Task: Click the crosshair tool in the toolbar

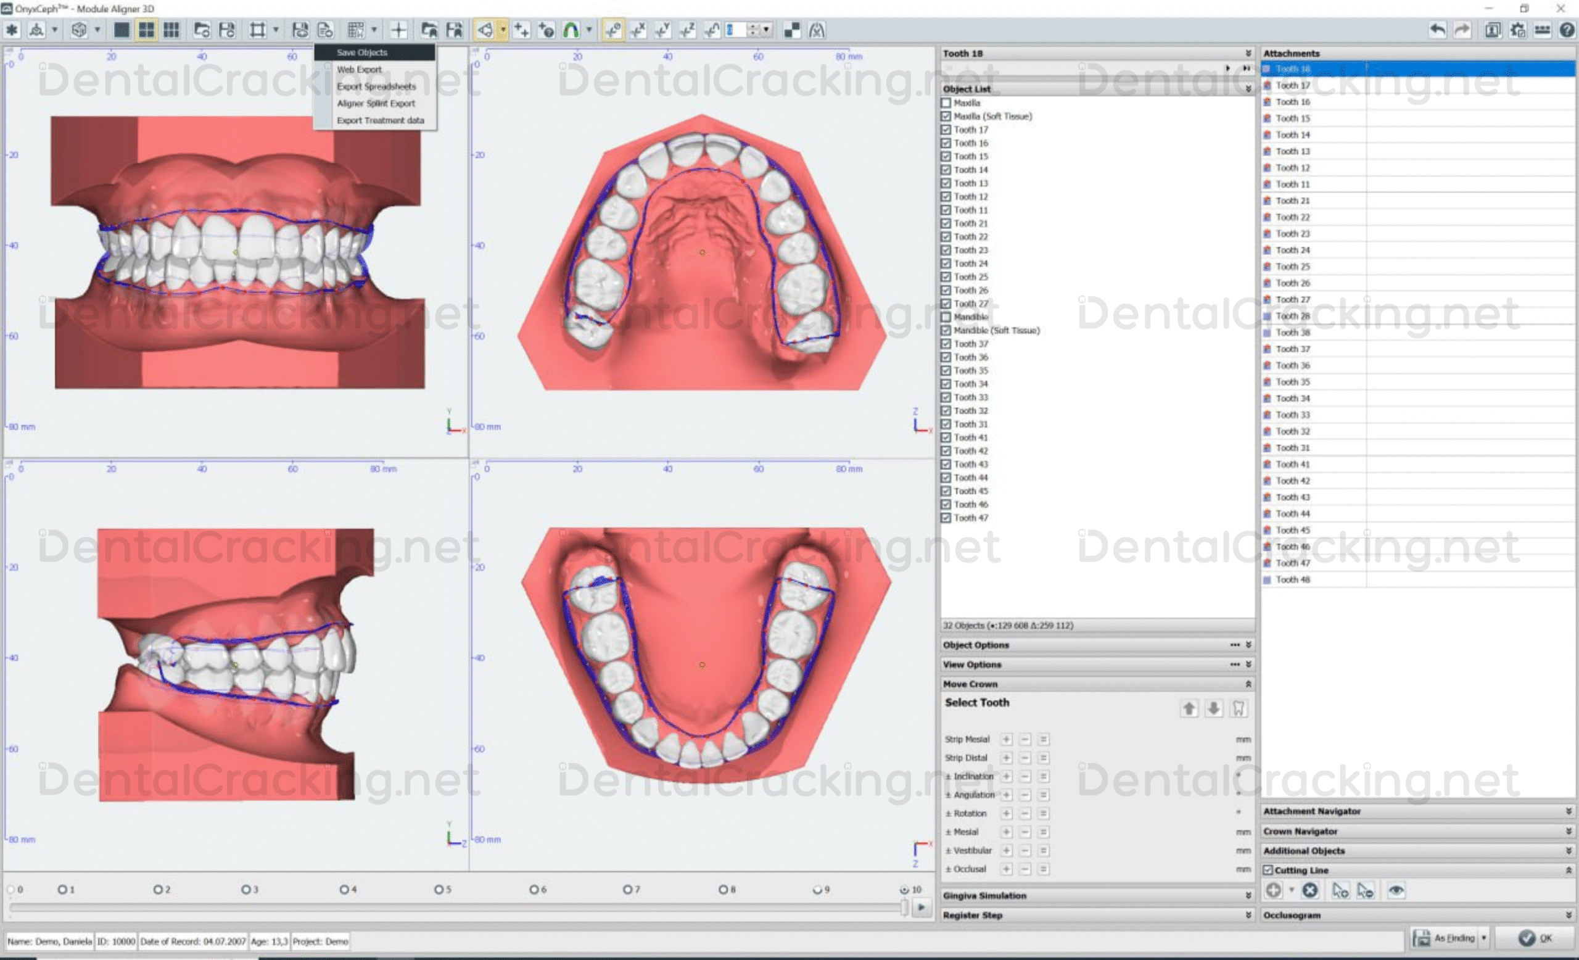Action: pyautogui.click(x=398, y=30)
